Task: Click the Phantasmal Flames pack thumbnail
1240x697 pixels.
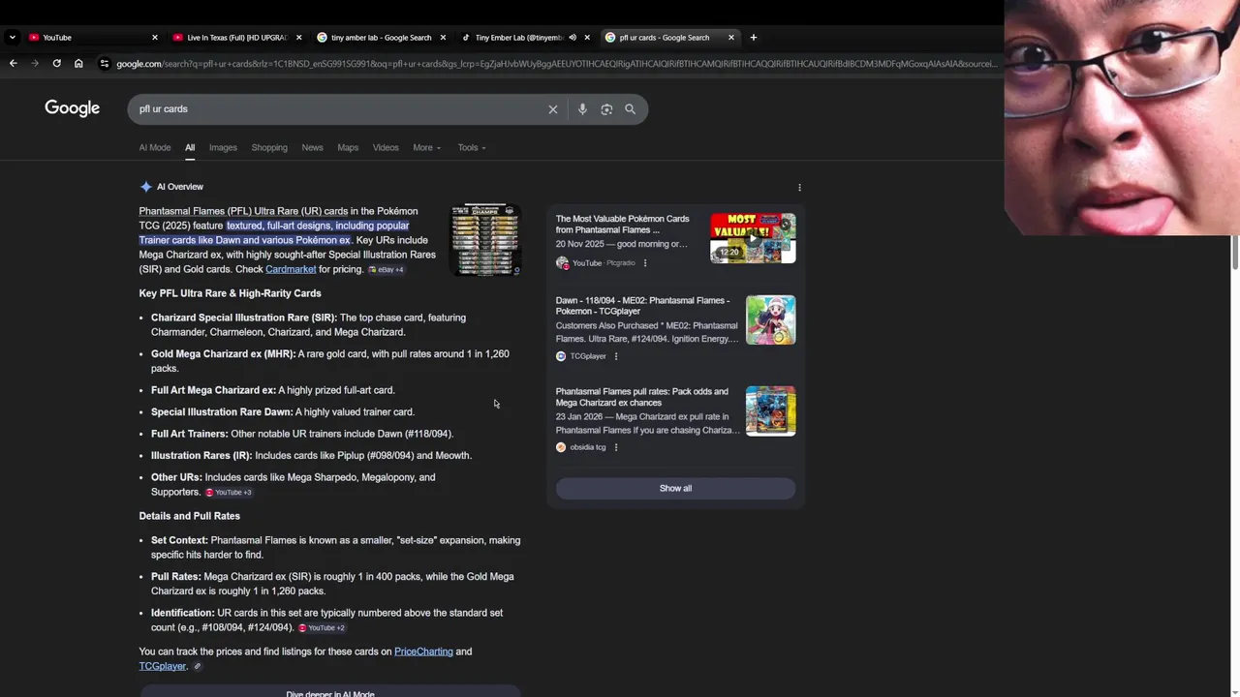Action: [x=771, y=411]
